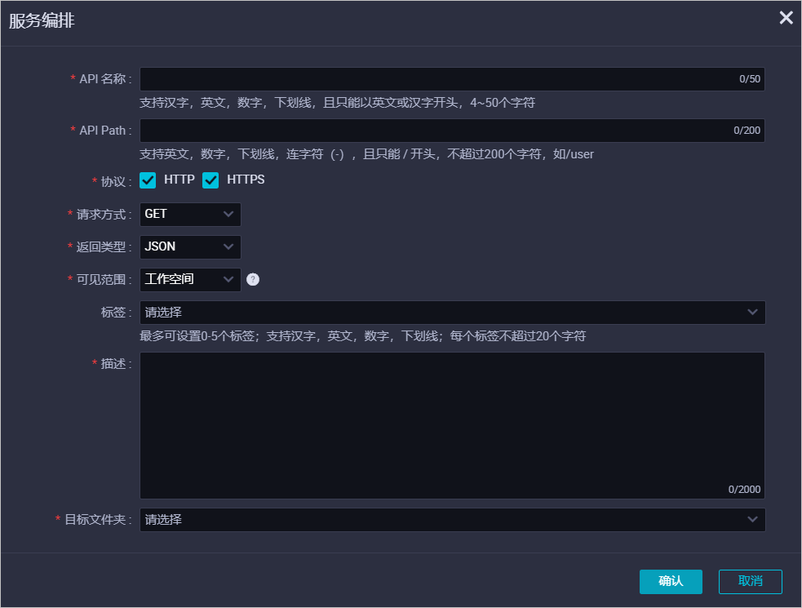
Task: Click the API Path input field
Action: click(452, 131)
